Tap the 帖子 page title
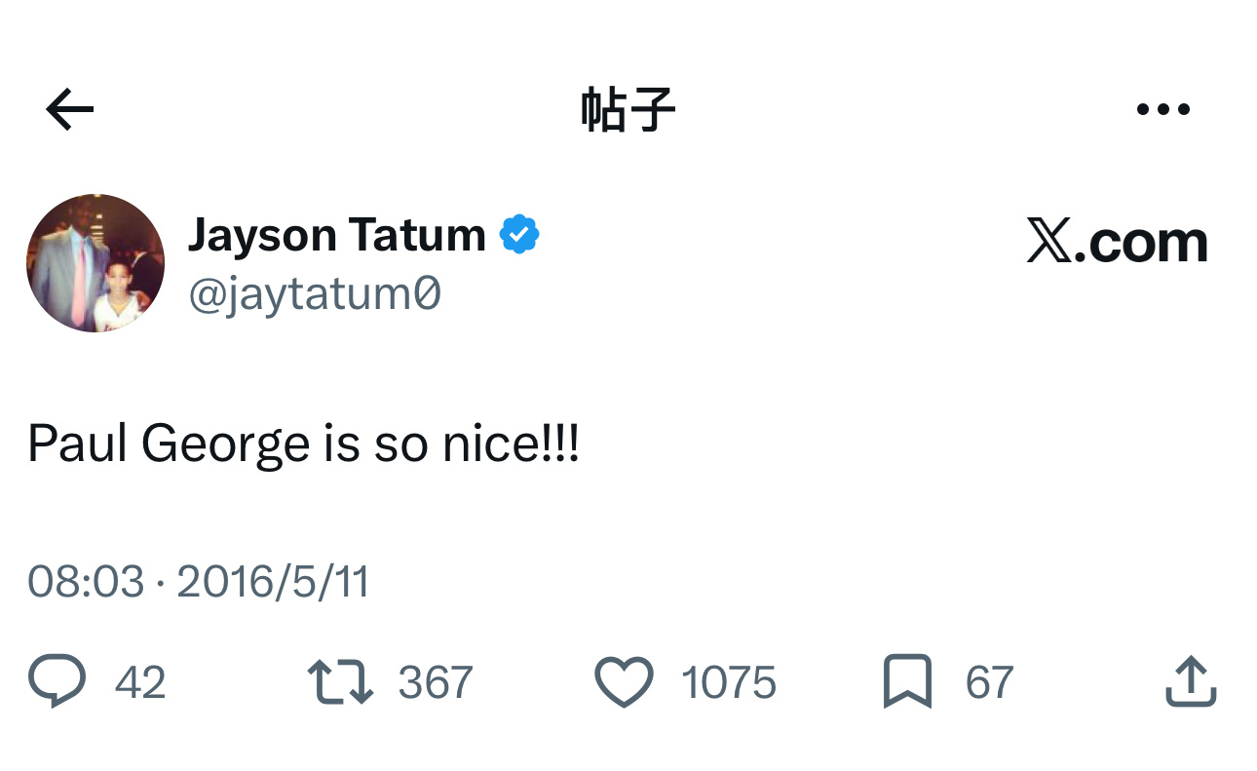The image size is (1257, 771). 628,109
